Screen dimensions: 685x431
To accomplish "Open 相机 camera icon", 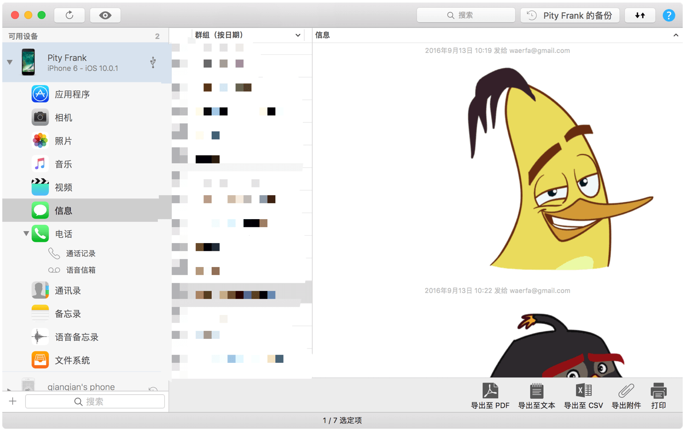I will (40, 117).
